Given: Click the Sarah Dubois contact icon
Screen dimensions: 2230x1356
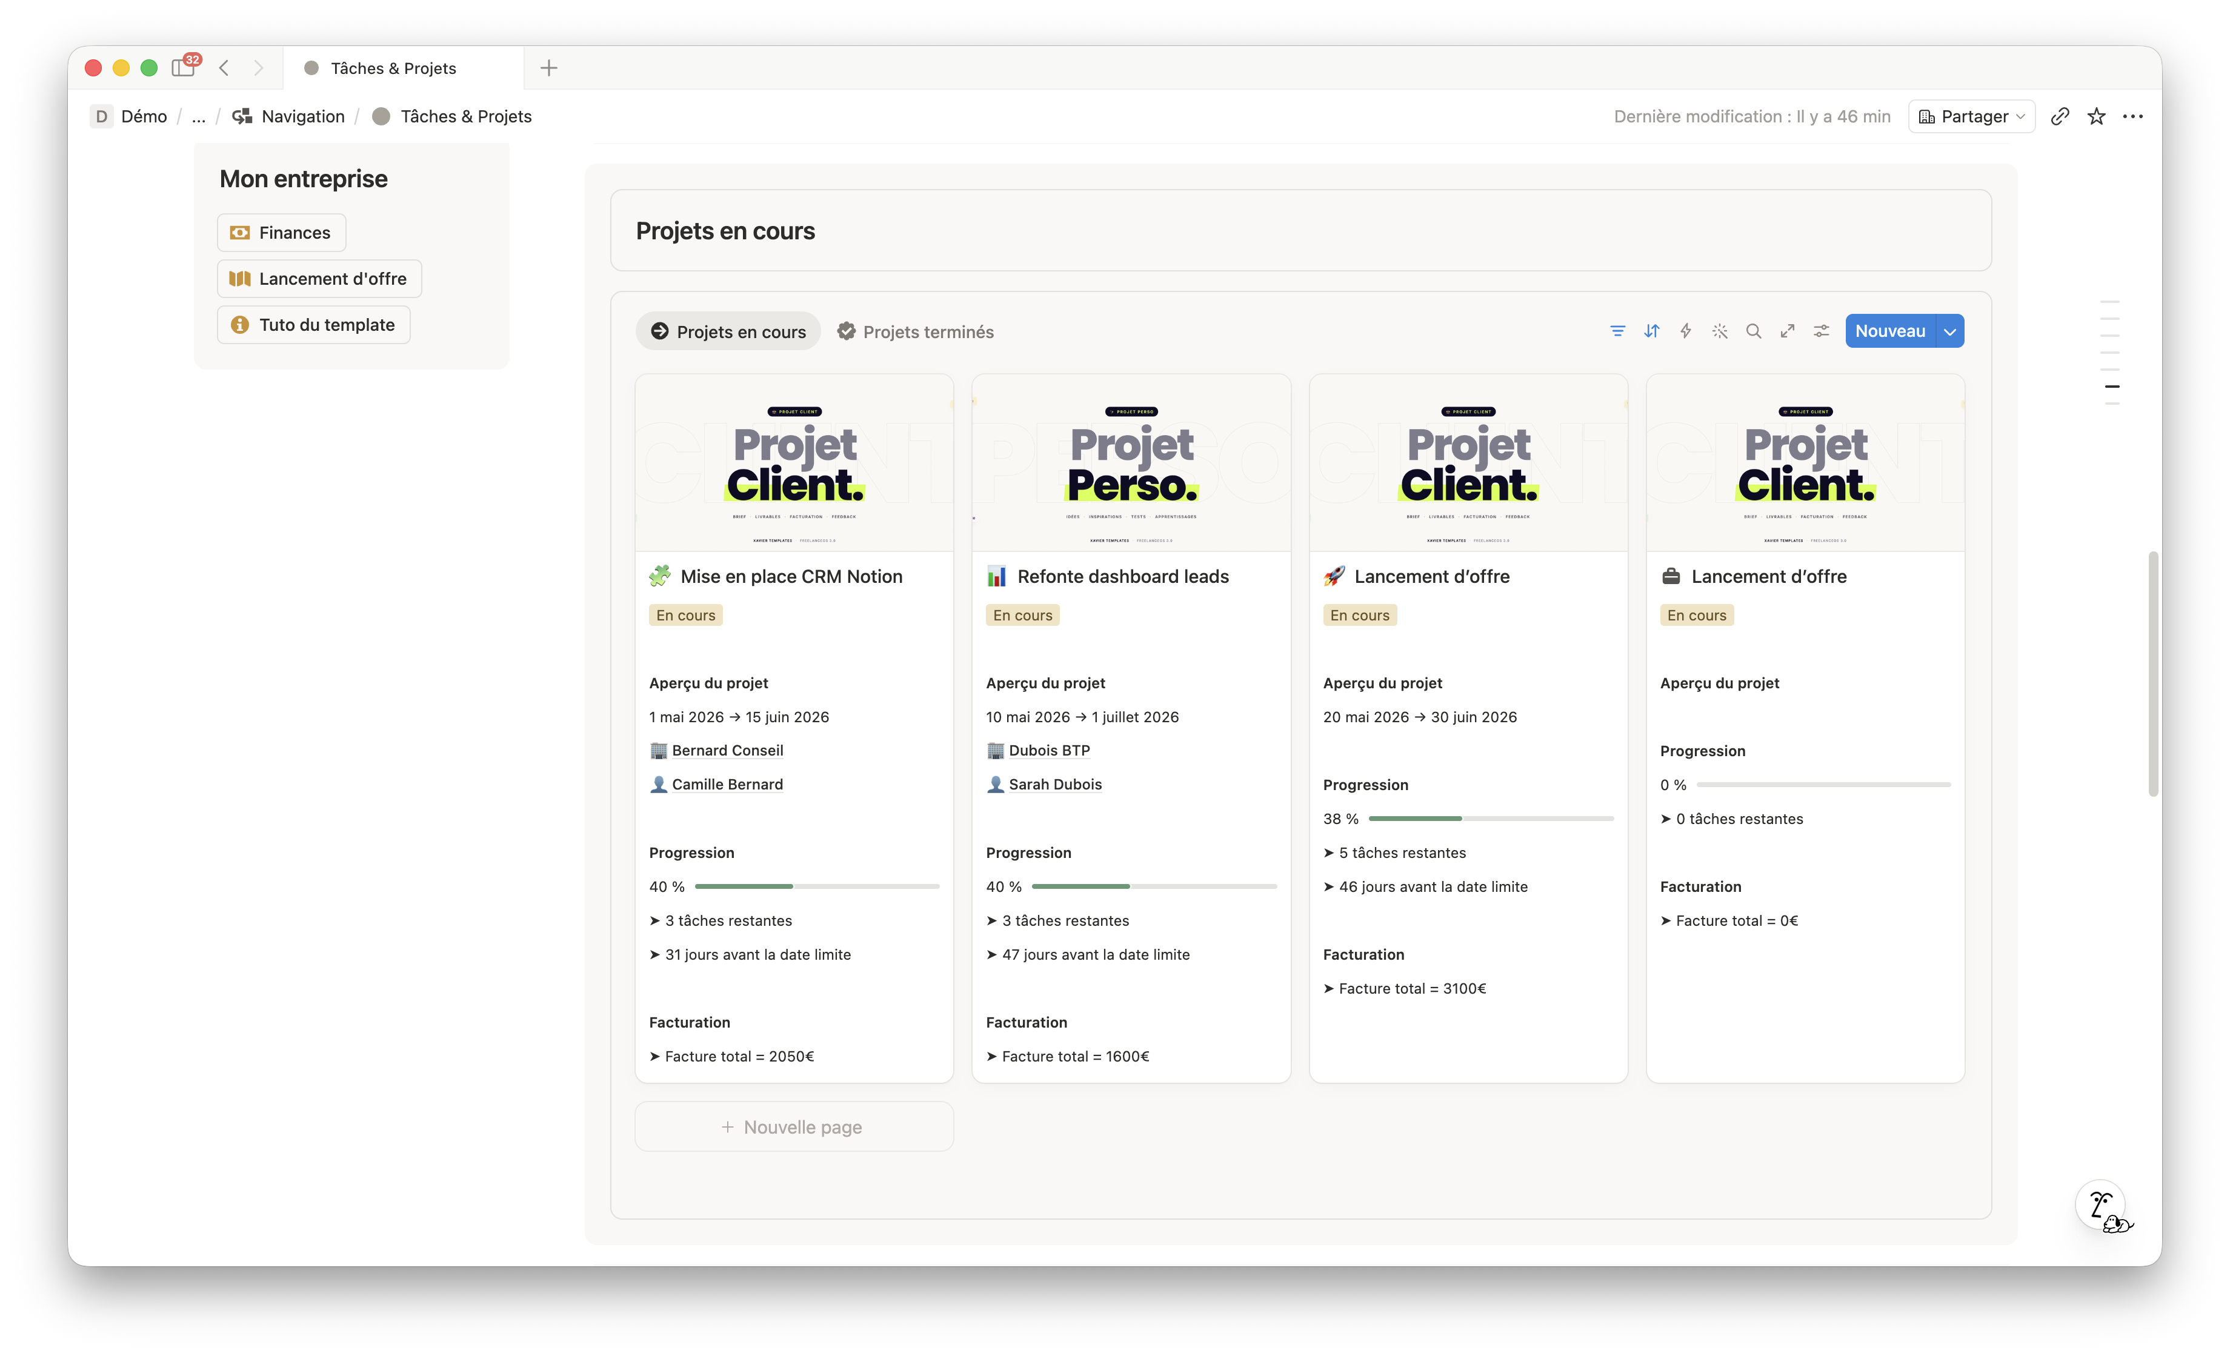Looking at the screenshot, I should 994,785.
